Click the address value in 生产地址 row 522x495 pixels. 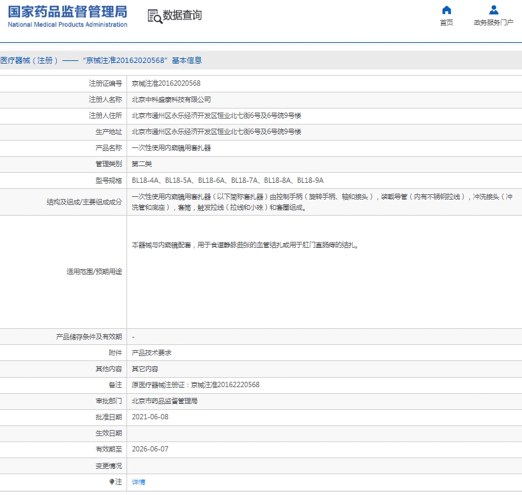tap(216, 131)
